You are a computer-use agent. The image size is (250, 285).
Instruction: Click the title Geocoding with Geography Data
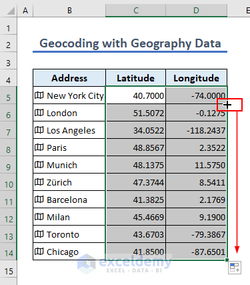point(130,43)
